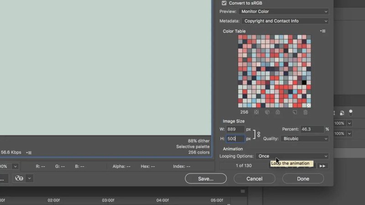Open the Color Table panel menu icon

coord(323,31)
